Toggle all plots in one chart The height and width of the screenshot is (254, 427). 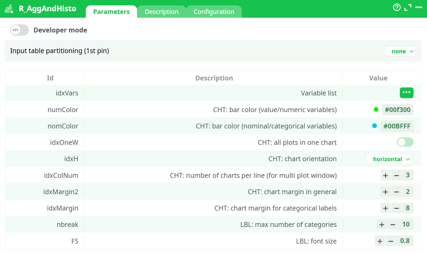point(405,142)
